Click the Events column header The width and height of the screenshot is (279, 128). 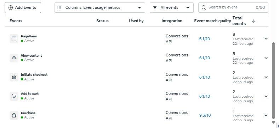pos(16,21)
